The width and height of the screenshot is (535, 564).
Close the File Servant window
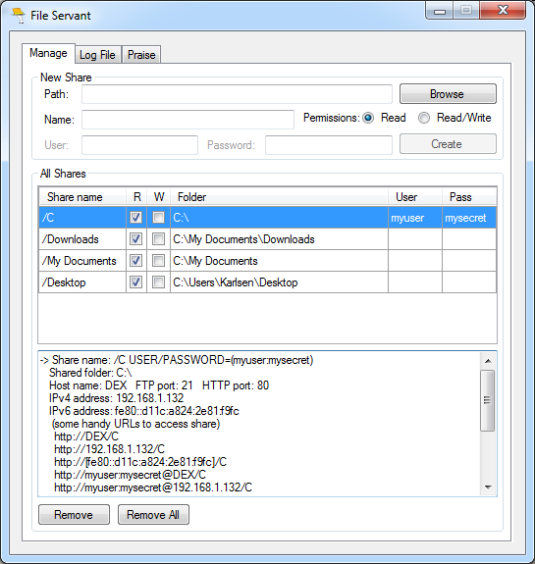503,10
